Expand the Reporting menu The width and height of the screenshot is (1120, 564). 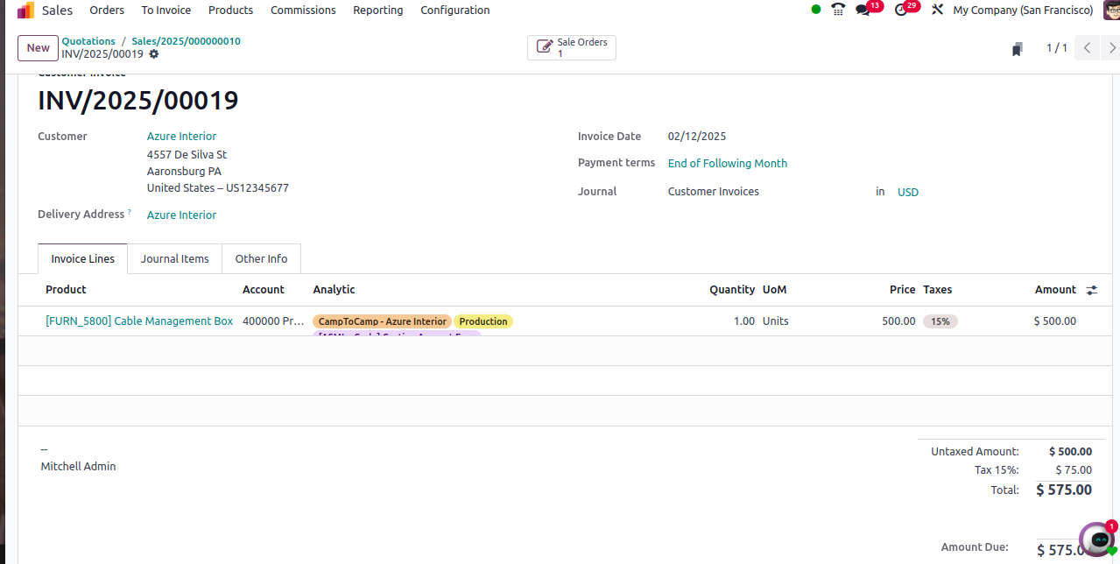377,11
